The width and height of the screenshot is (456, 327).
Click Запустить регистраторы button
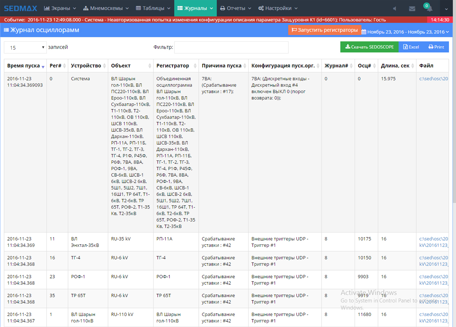[325, 30]
